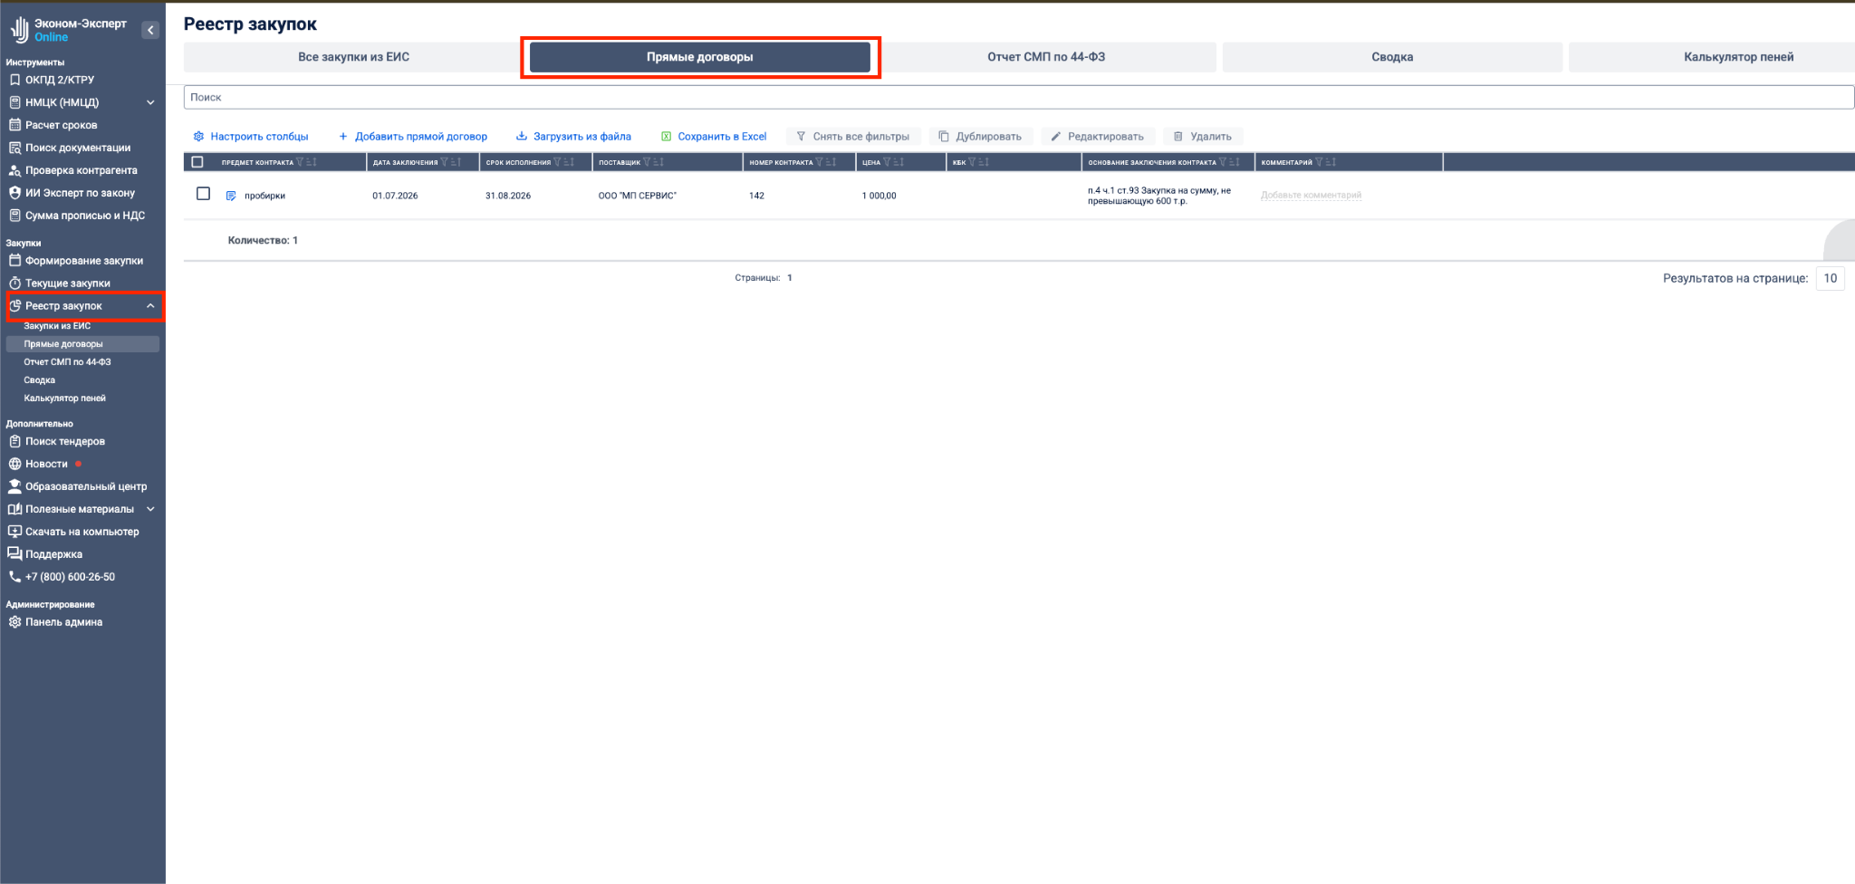The height and width of the screenshot is (884, 1855).
Task: Sort by the Поставщик column
Action: click(658, 162)
